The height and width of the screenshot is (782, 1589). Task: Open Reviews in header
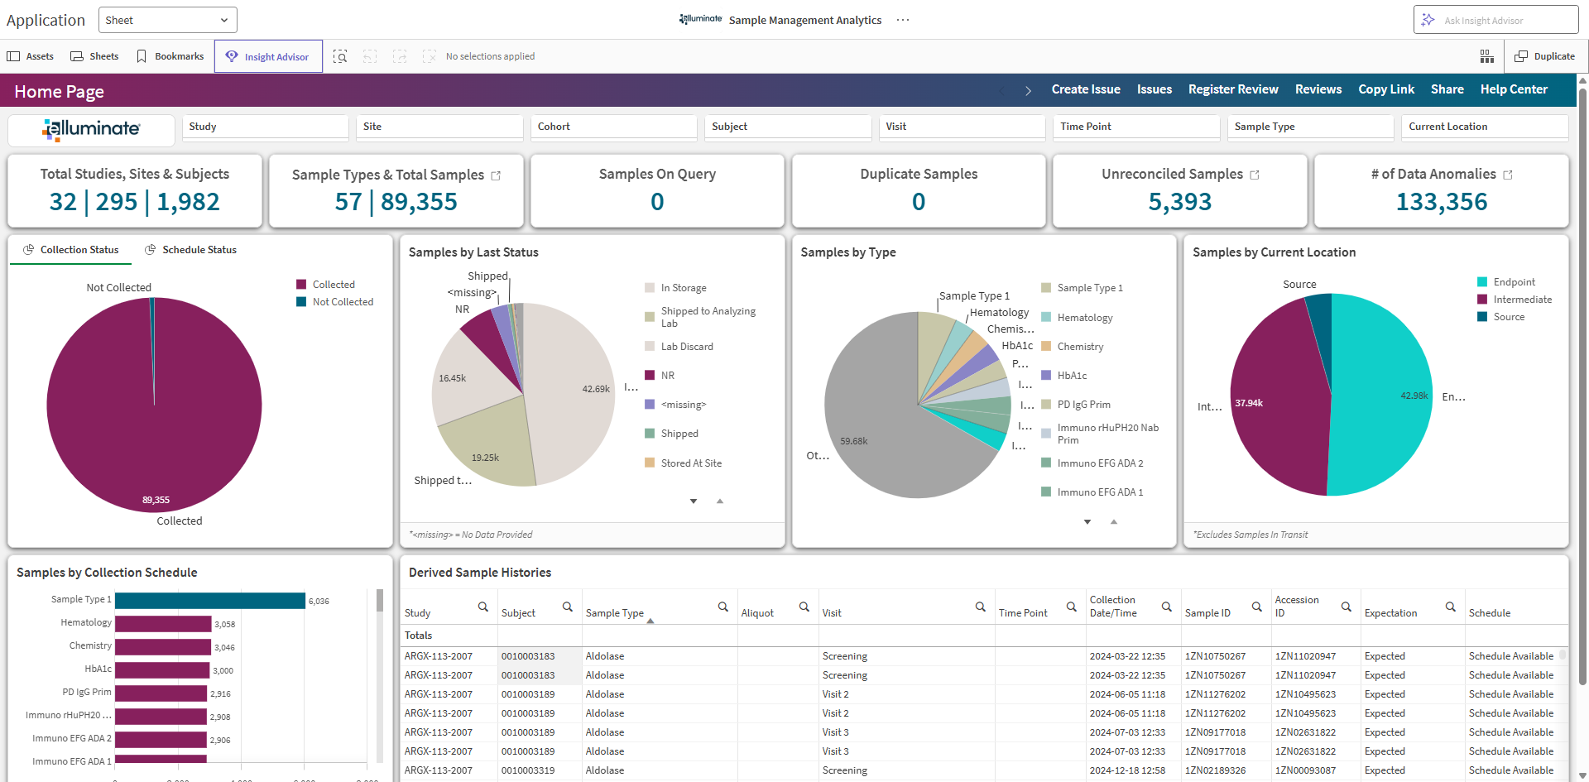pos(1318,89)
